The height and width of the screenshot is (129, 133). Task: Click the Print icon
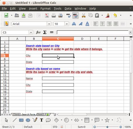(54, 15)
